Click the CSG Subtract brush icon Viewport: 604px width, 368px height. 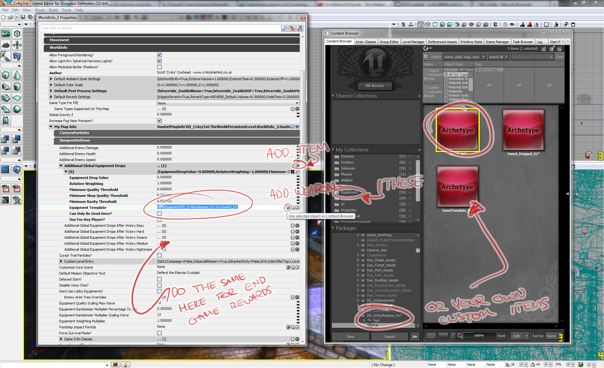click(x=17, y=139)
